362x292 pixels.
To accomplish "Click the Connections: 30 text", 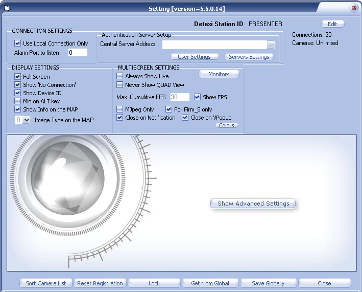I will tap(312, 35).
